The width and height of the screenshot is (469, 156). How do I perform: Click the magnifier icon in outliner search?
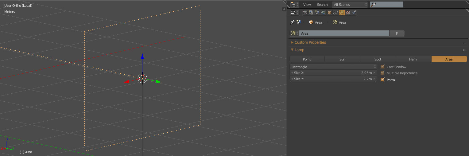pyautogui.click(x=373, y=4)
